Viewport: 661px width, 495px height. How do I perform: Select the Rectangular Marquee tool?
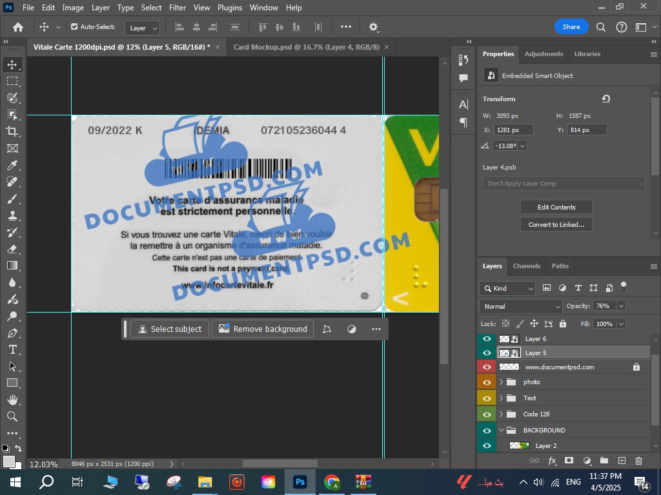pos(12,81)
